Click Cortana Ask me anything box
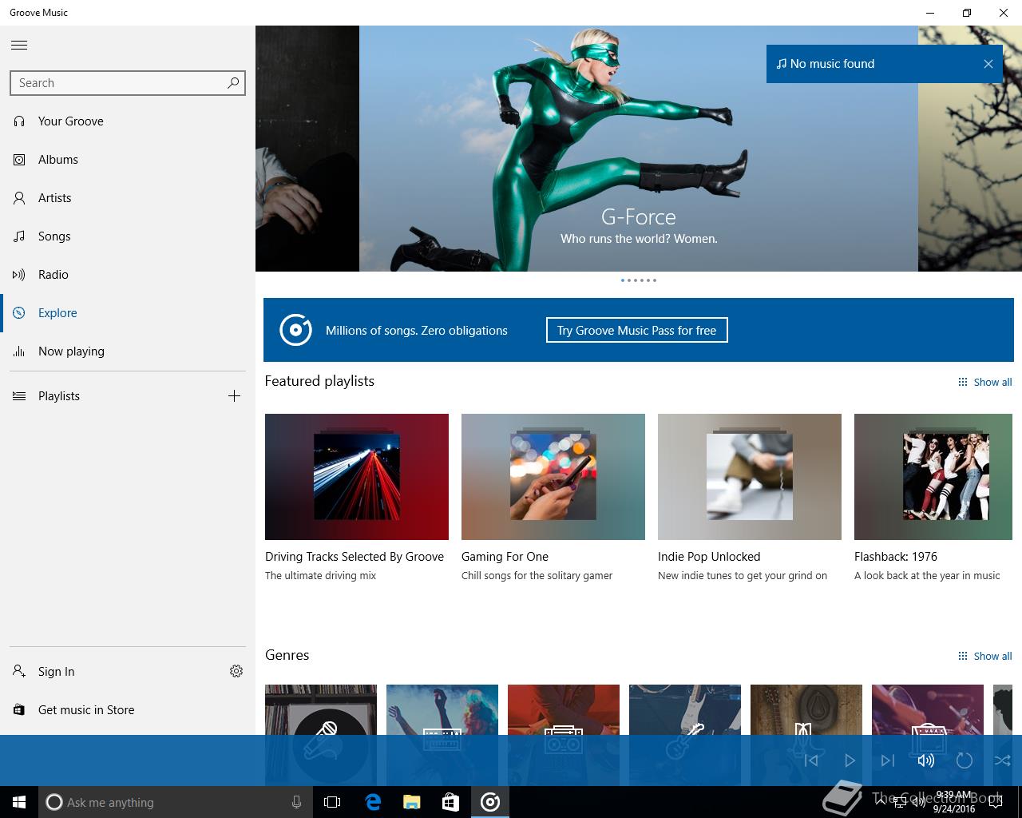The width and height of the screenshot is (1022, 818). pyautogui.click(x=176, y=802)
